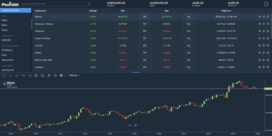Set a price alert bell for Bitcoin
This screenshot has height=136, width=272.
pyautogui.click(x=264, y=17)
